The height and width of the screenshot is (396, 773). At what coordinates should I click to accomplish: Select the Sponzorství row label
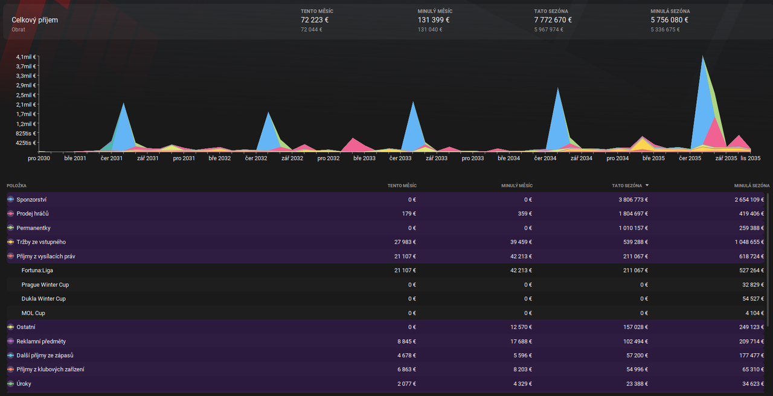click(x=31, y=200)
